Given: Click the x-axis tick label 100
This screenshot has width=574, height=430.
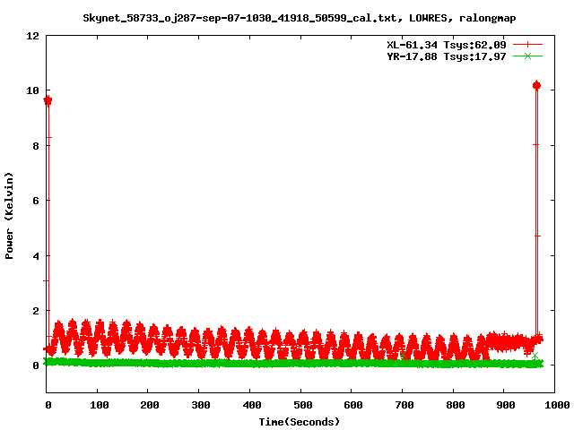Looking at the screenshot, I should point(100,405).
